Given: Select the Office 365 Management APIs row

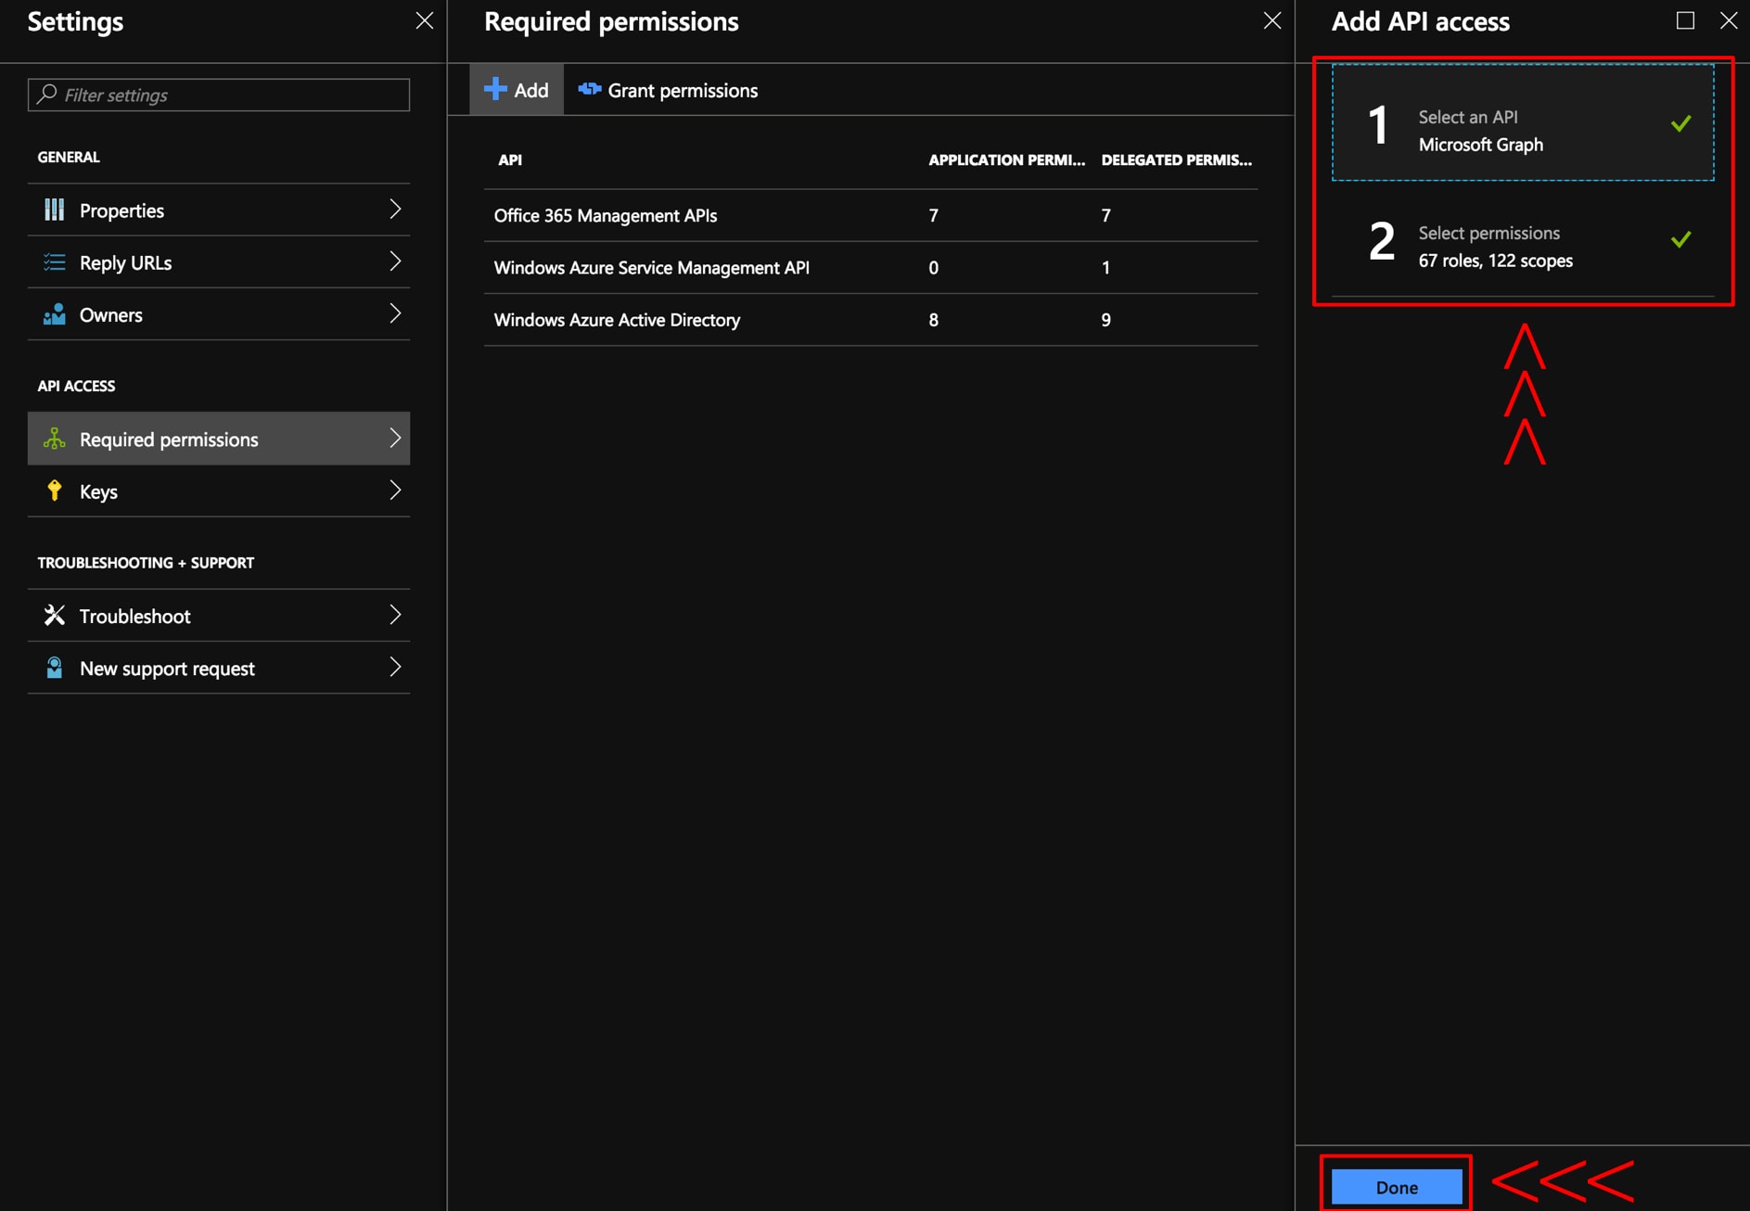Looking at the screenshot, I should (x=871, y=215).
